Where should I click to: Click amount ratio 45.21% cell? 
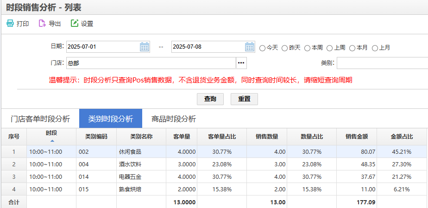pos(402,151)
